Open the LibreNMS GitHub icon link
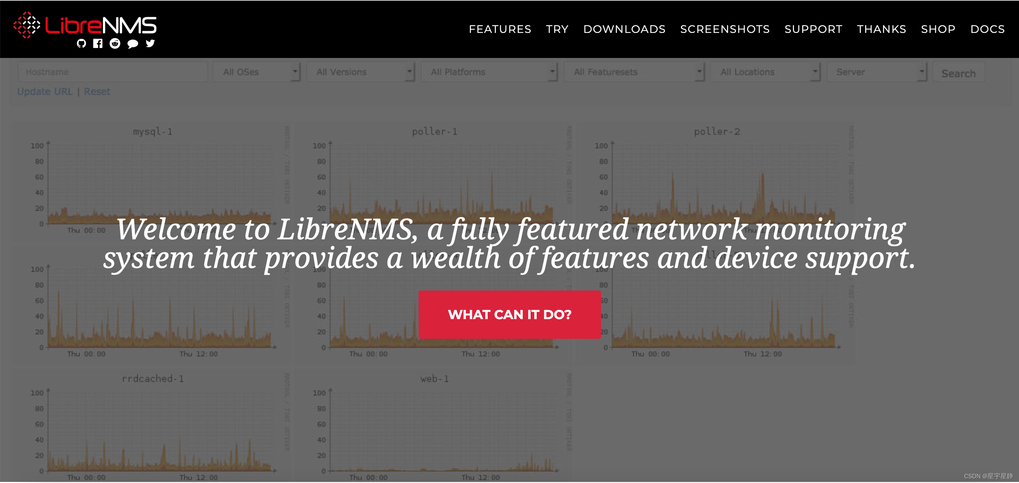 click(x=82, y=44)
